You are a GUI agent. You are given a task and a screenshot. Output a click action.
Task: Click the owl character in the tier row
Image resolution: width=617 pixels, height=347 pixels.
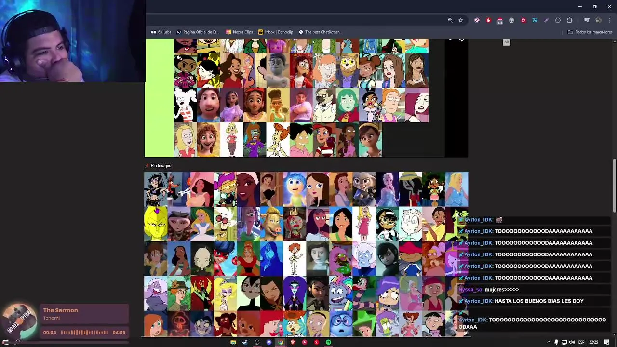[347, 70]
